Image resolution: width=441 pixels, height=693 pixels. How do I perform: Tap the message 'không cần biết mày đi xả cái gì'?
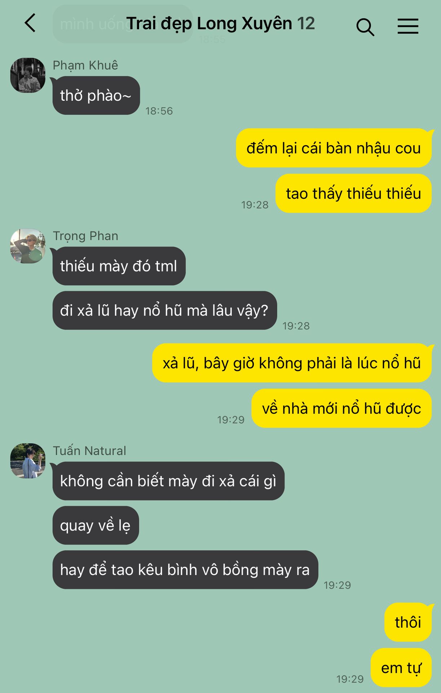[x=168, y=481]
